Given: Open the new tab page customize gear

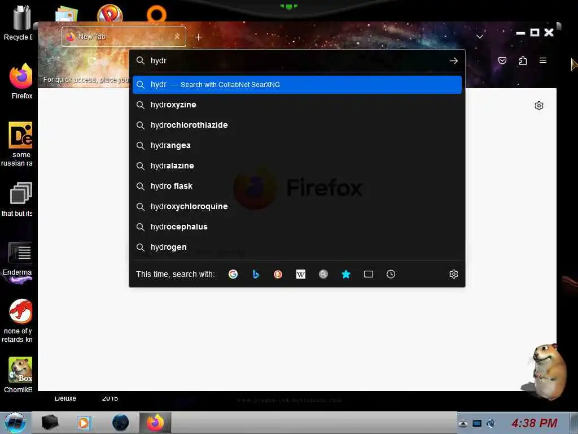Looking at the screenshot, I should coord(539,106).
